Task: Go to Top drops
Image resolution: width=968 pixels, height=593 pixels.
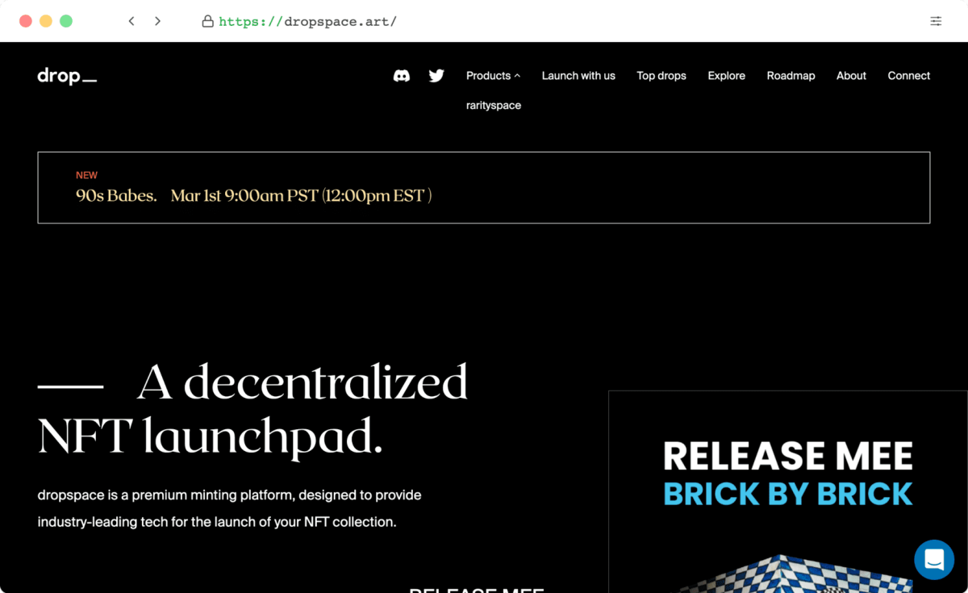Action: [x=661, y=76]
